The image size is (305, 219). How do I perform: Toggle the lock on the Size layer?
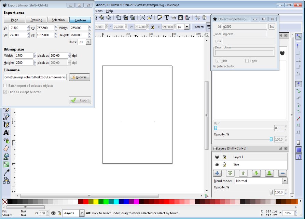pyautogui.click(x=224, y=164)
